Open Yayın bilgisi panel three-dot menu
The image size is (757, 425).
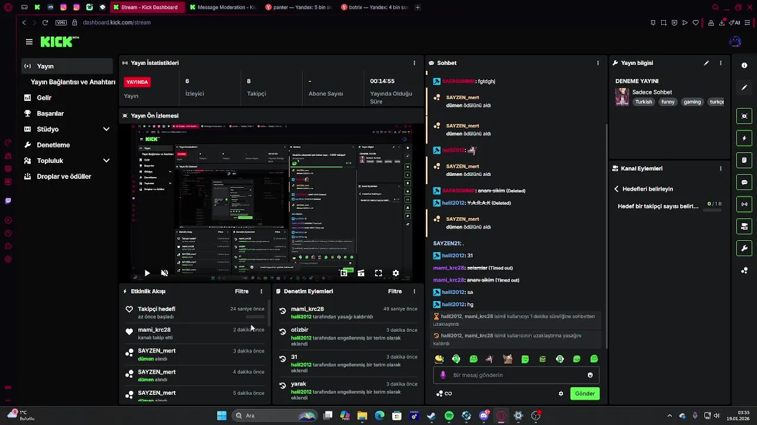point(720,63)
